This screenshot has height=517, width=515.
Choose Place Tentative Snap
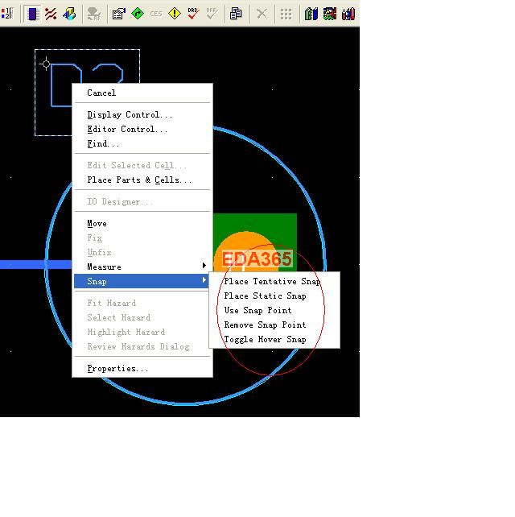274,281
